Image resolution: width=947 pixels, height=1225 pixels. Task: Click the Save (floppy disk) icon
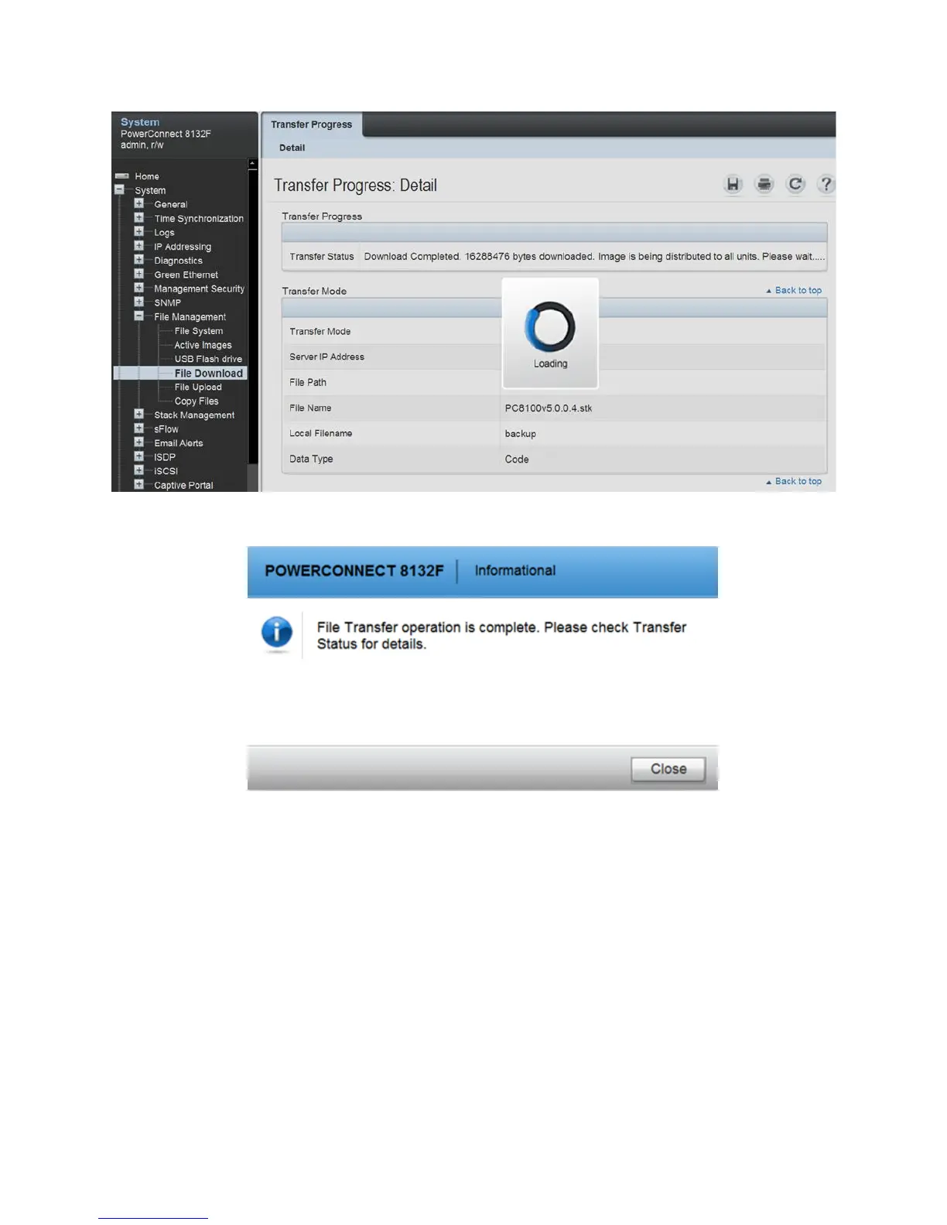[732, 184]
